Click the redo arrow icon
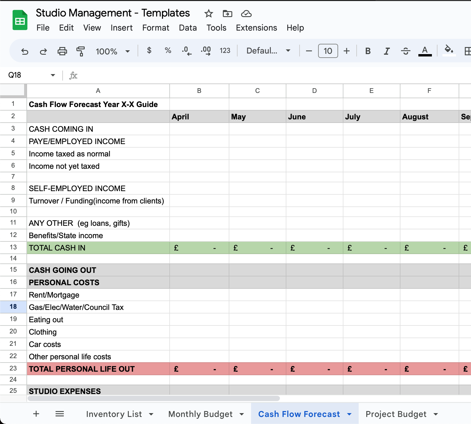This screenshot has height=424, width=471. [43, 51]
